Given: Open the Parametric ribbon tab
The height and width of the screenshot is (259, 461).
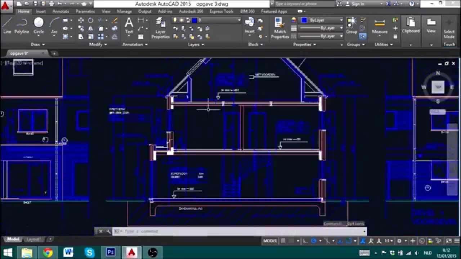Looking at the screenshot, I should (x=85, y=12).
